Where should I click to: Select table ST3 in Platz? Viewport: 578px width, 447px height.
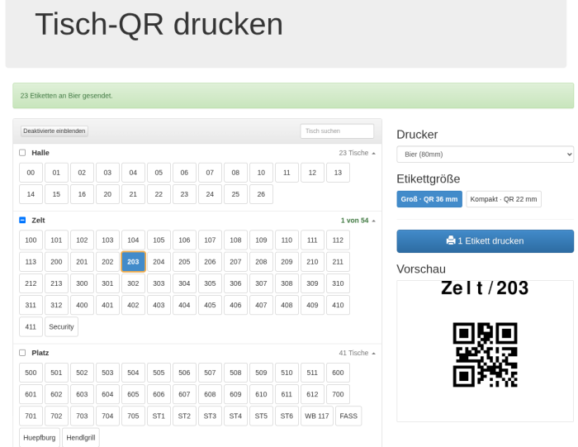(210, 416)
